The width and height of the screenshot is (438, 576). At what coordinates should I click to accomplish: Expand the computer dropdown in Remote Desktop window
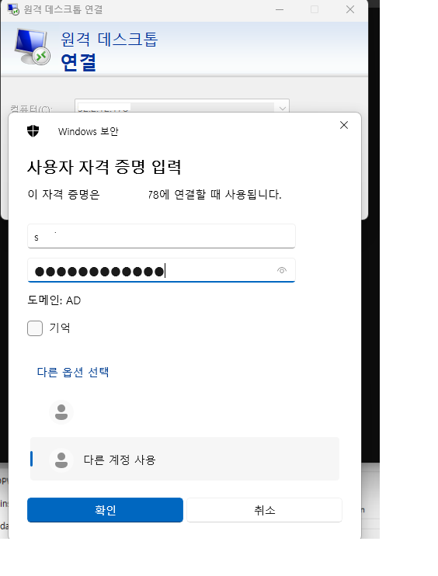click(x=282, y=108)
